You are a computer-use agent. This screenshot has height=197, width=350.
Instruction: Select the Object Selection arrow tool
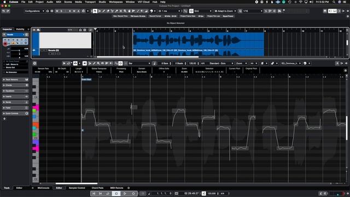tap(95, 11)
